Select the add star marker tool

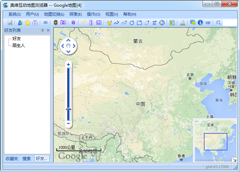pos(109,23)
